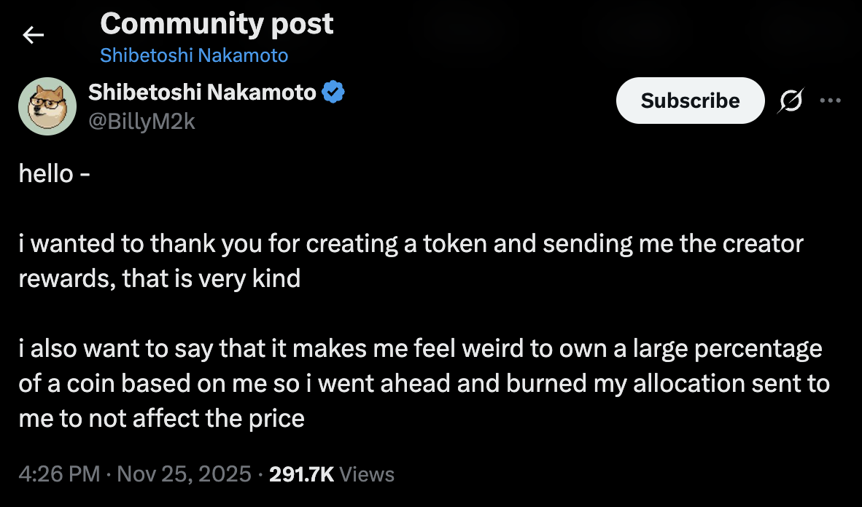Select the Community post header

point(217,23)
